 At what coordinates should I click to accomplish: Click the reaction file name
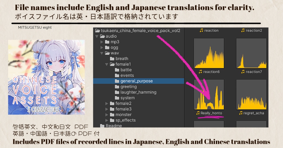211,31
